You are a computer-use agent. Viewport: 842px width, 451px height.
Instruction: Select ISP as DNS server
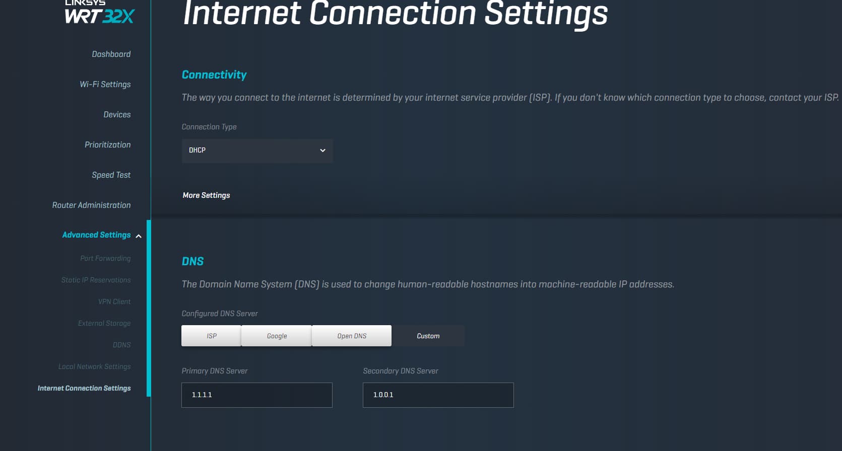coord(211,336)
